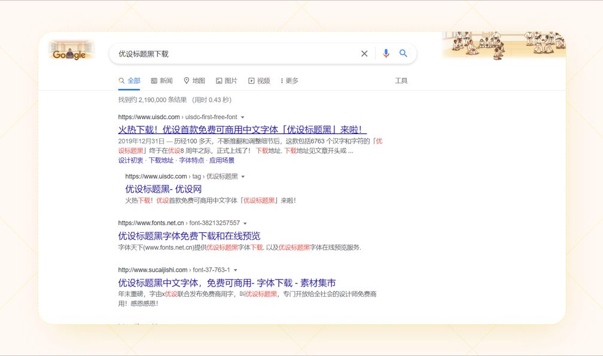Open the Google doodle logo
The height and width of the screenshot is (356, 603).
(71, 53)
